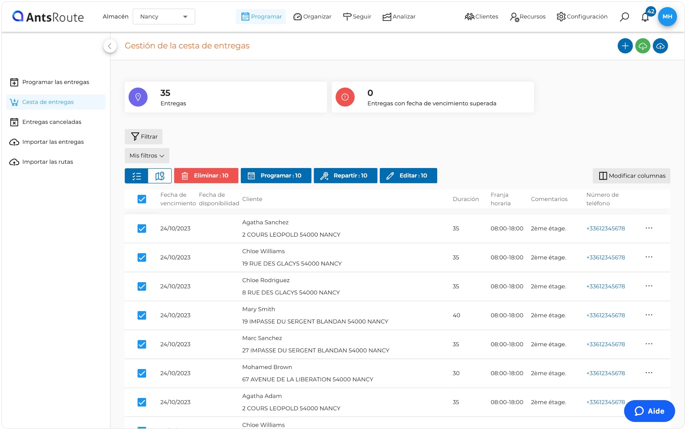The image size is (686, 430).
Task: Click the green cloud download icon
Action: (643, 46)
